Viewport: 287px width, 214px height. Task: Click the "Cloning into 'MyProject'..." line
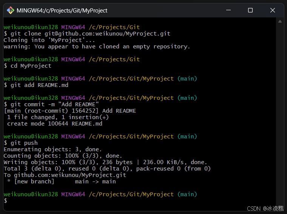49,40
